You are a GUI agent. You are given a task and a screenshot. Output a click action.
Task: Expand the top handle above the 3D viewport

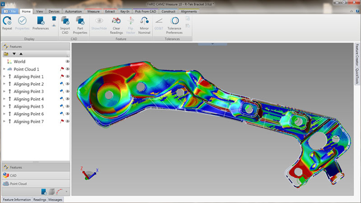point(212,44)
